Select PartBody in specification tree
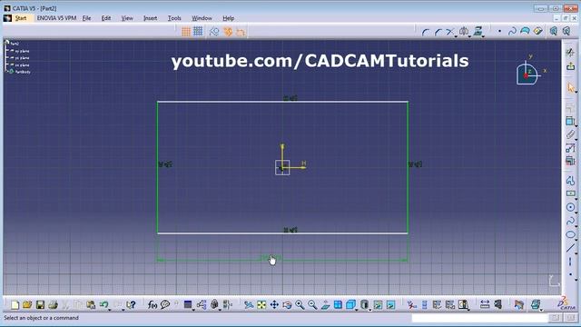581x327 pixels. point(23,72)
